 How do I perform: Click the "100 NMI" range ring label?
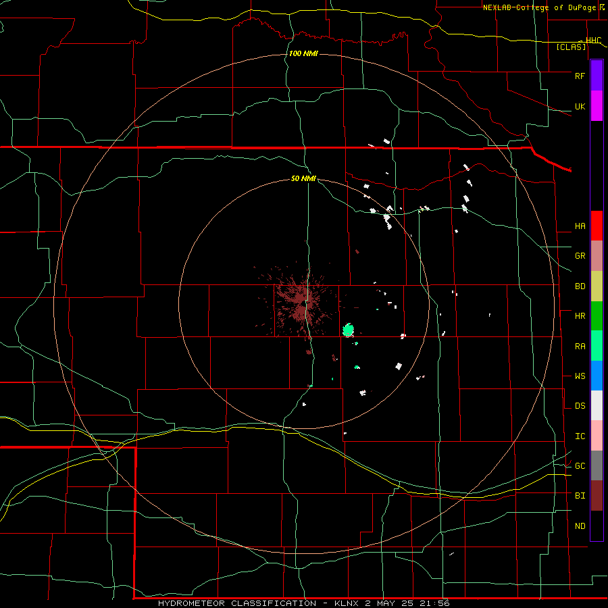pyautogui.click(x=303, y=53)
